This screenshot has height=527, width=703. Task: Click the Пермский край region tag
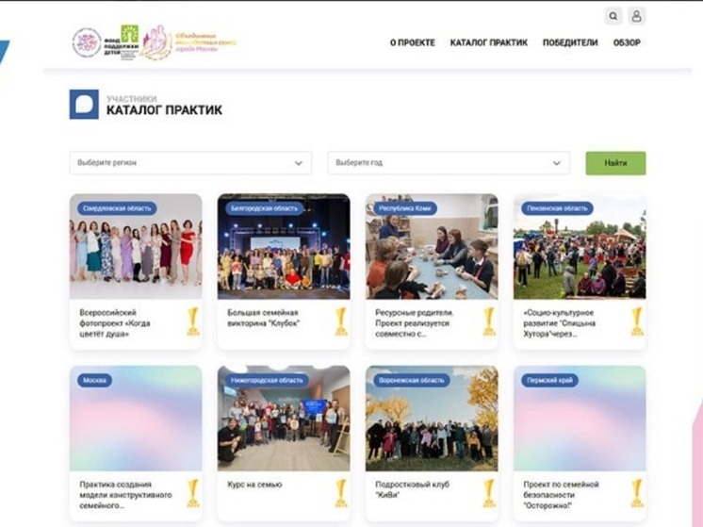pyautogui.click(x=549, y=380)
